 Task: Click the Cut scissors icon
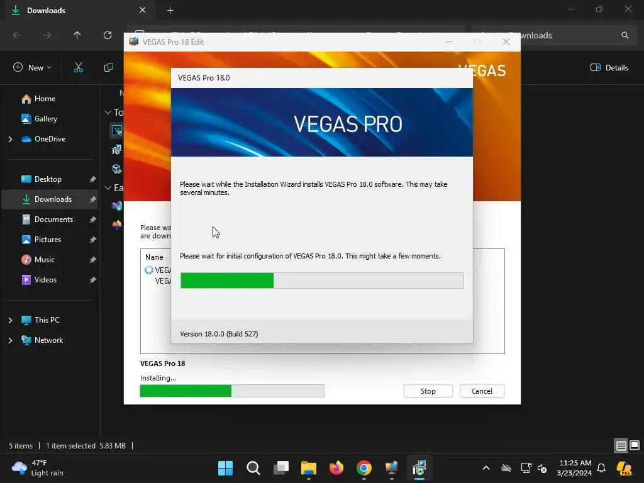[79, 68]
